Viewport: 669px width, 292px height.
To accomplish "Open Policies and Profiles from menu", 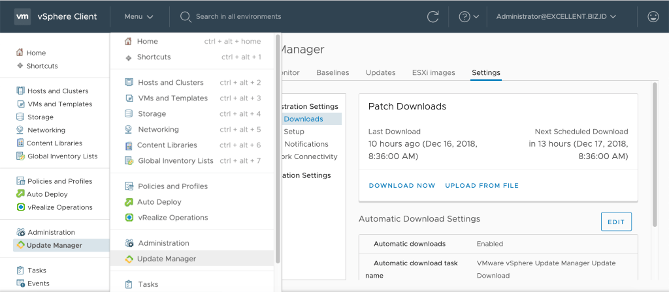I will [x=172, y=186].
